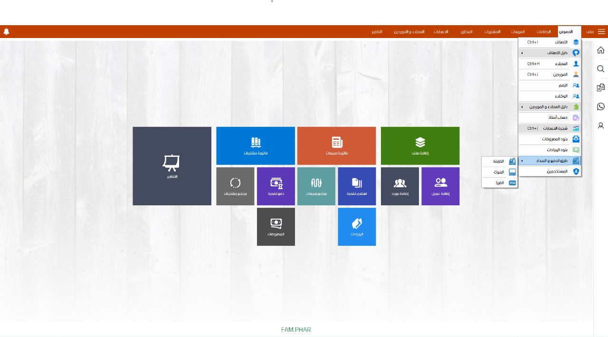The image size is (608, 337).
Task: Open the فاتورة مبيعات sales invoice tile
Action: coord(336,145)
